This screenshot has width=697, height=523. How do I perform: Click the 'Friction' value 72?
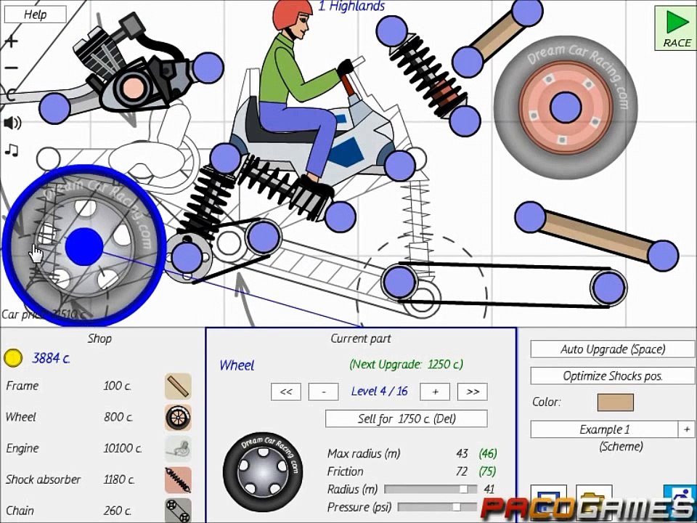462,471
